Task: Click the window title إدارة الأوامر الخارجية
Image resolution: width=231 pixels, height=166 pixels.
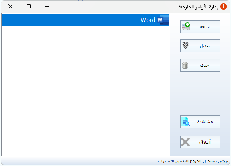Action: (198, 7)
